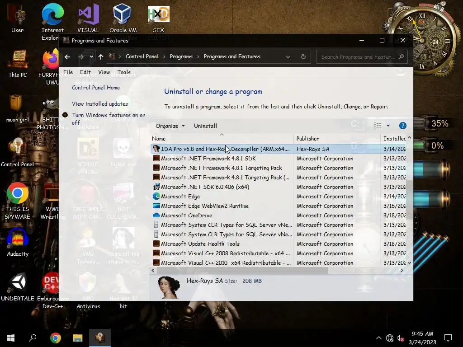The image size is (463, 347).
Task: Click the Windows Start button
Action: (x=11, y=338)
